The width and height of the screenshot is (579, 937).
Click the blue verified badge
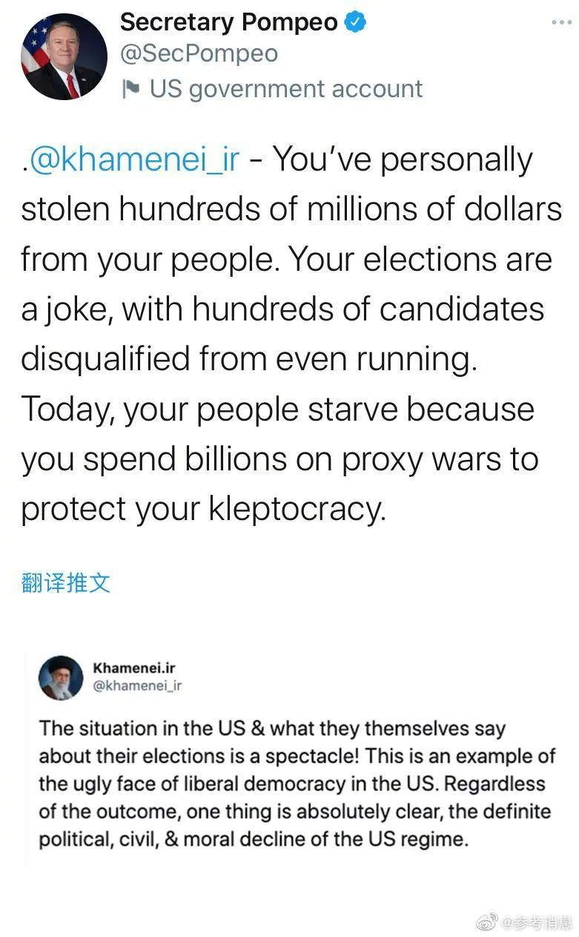click(x=356, y=22)
